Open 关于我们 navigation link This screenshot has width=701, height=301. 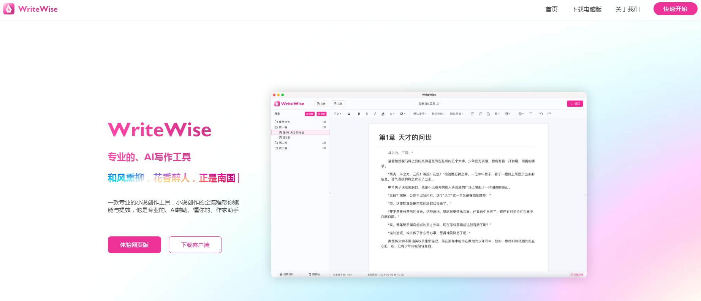click(628, 9)
